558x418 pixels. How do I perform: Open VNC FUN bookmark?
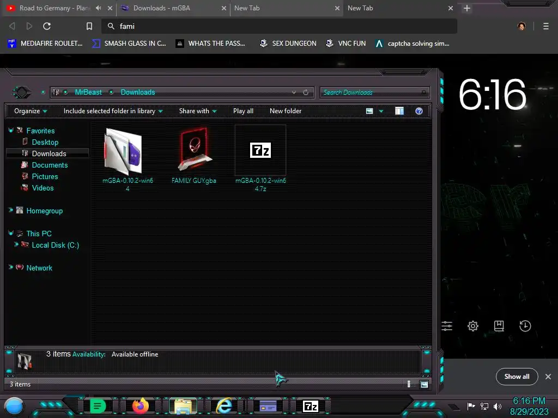click(345, 44)
